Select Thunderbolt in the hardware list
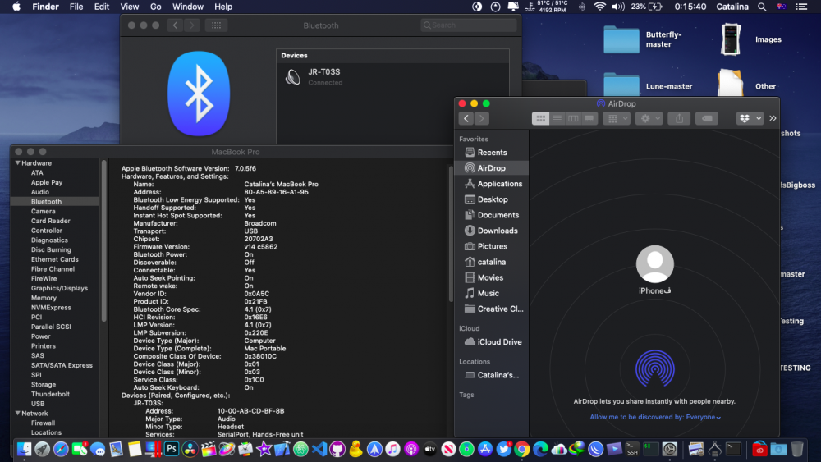Image resolution: width=821 pixels, height=462 pixels. click(x=50, y=394)
